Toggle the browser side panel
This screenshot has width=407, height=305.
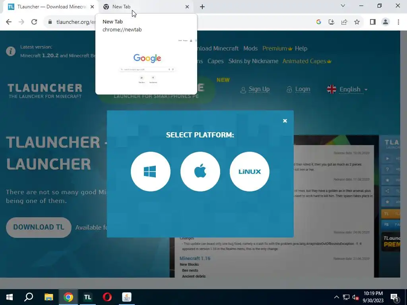373,22
